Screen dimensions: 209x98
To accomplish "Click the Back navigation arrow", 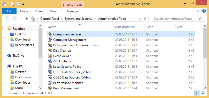I will (x=7, y=19).
